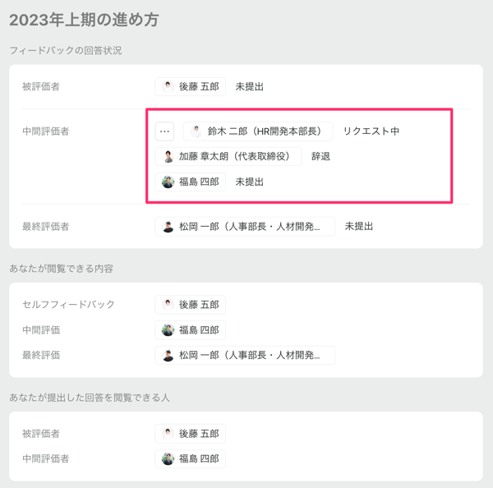
Task: Click the リクエスト中 status text
Action: click(x=371, y=131)
